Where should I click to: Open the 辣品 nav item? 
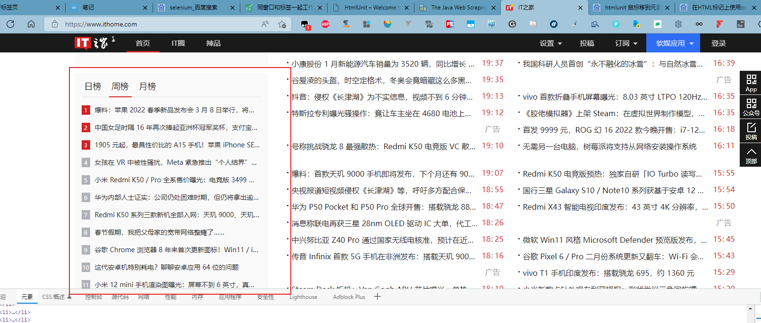(x=213, y=43)
